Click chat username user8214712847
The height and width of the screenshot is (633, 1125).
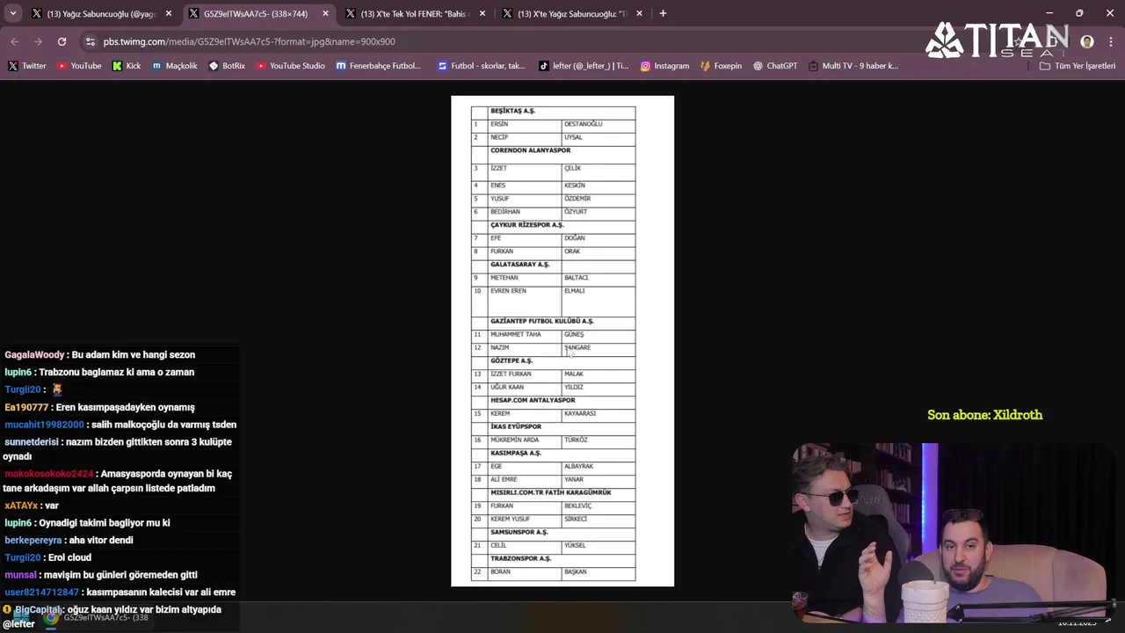click(x=41, y=593)
